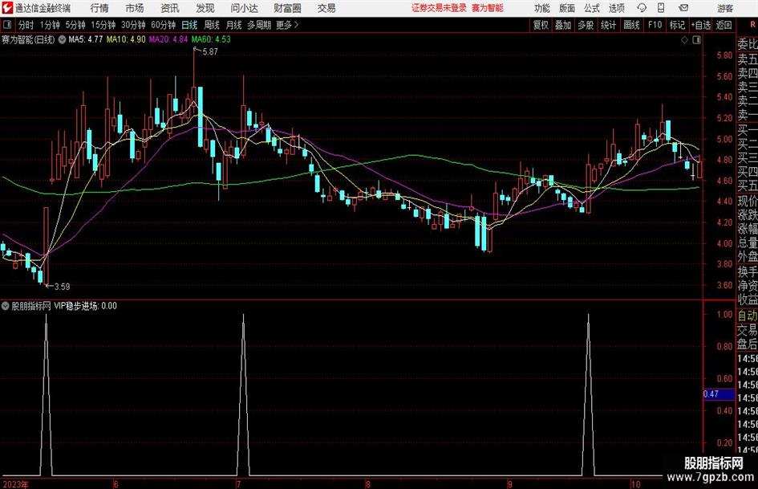Click 证券交易未登录 login link
758x489 pixels.
(439, 8)
